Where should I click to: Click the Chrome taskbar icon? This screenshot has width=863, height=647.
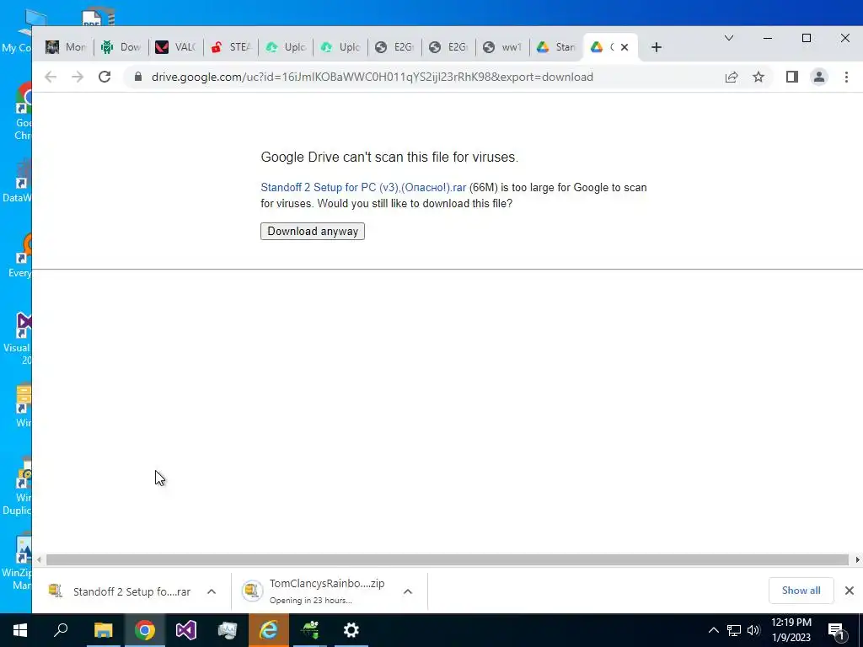coord(145,630)
